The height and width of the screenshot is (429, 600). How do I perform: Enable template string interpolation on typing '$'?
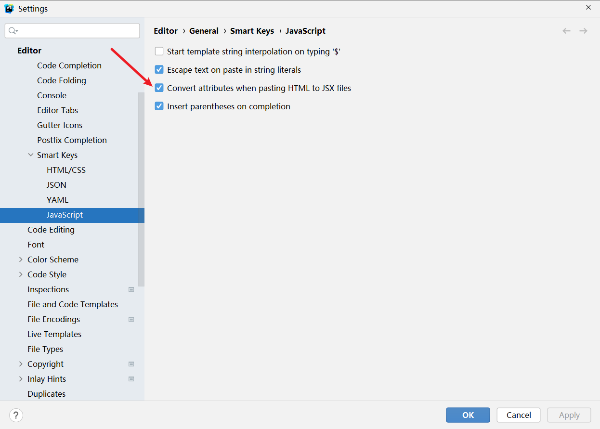pyautogui.click(x=159, y=51)
